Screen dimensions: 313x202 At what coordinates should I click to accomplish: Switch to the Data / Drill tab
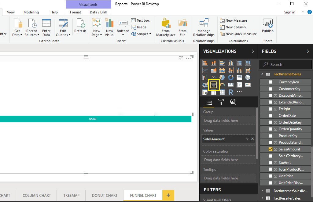click(x=98, y=12)
